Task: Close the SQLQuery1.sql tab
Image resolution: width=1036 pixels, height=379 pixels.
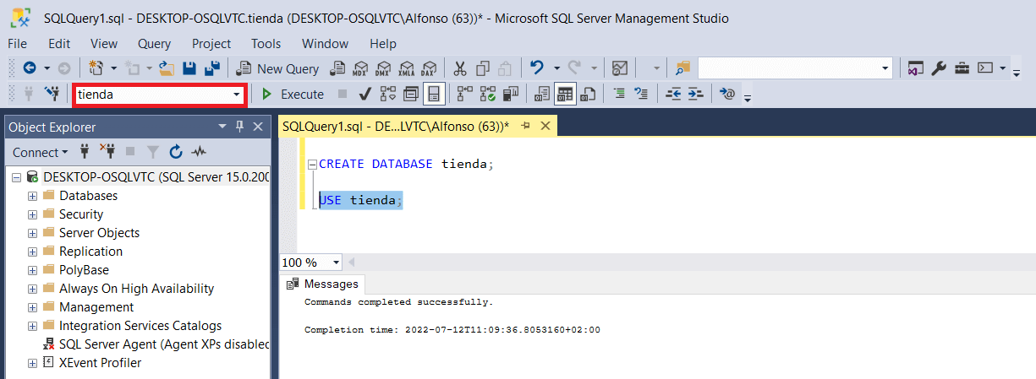Action: (x=545, y=126)
